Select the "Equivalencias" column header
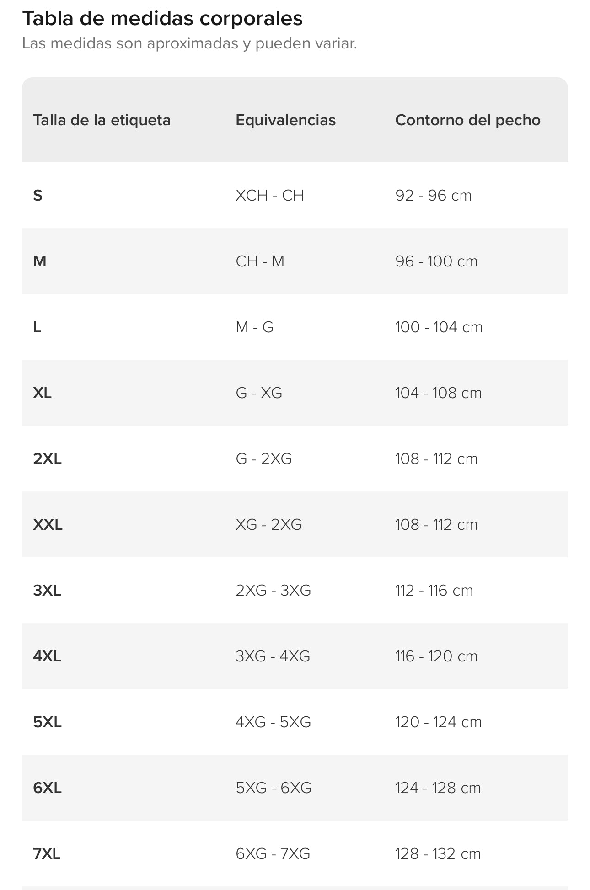590x890 pixels. (285, 120)
